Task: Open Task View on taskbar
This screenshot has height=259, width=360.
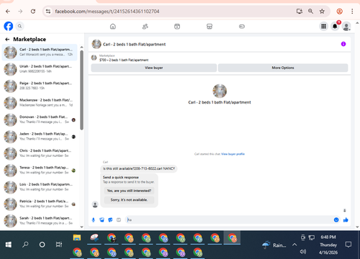Action: click(59, 245)
